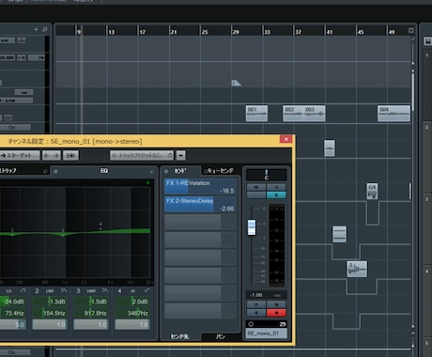Click the SE_mono_01 channel name field
This screenshot has width=432, height=357.
[x=266, y=334]
